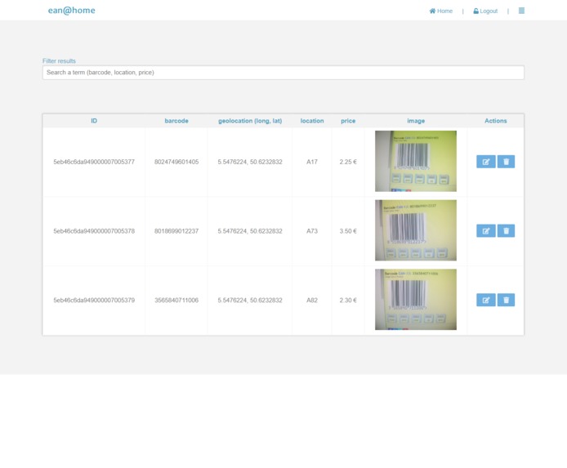Click location cell A82
567x468 pixels.
(x=312, y=300)
